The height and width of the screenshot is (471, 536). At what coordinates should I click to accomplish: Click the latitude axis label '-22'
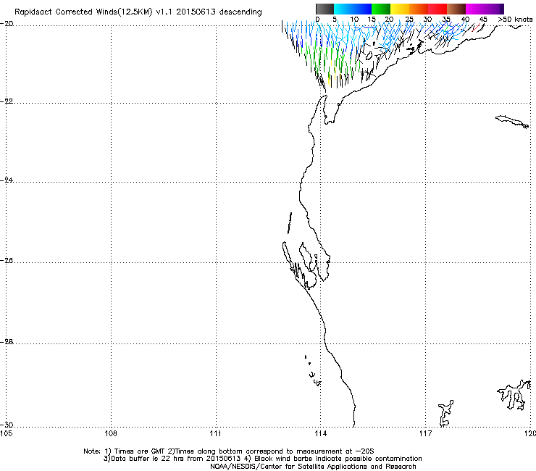click(x=7, y=101)
